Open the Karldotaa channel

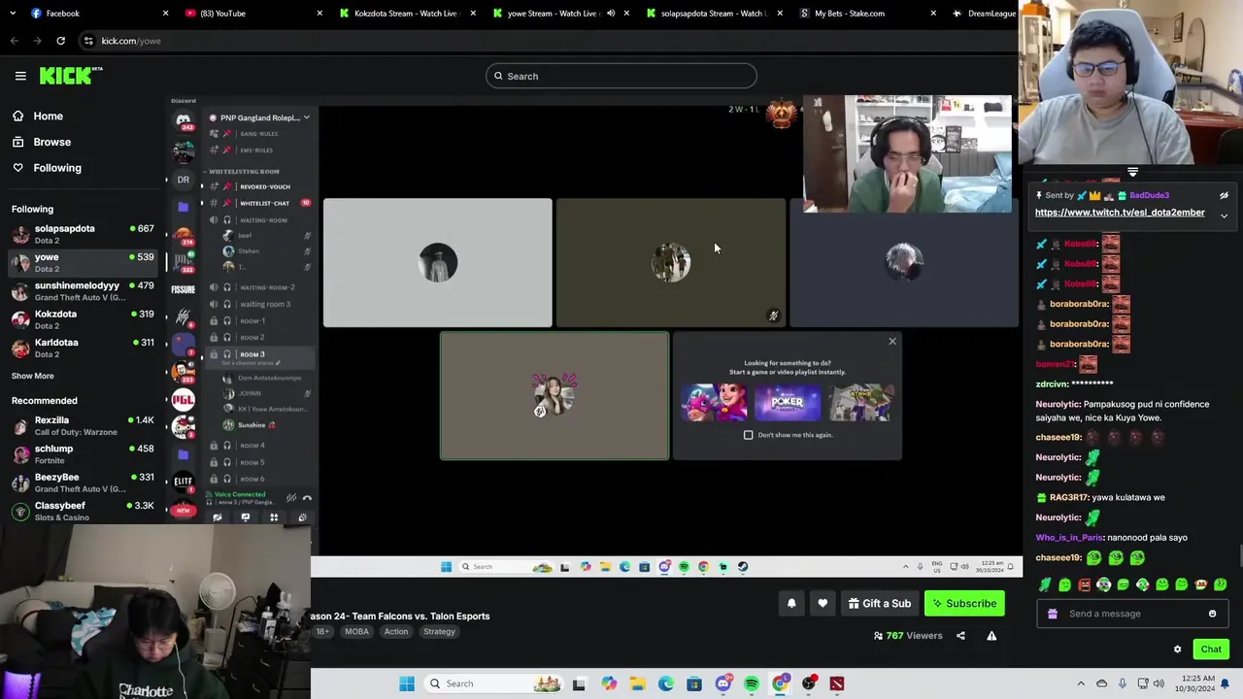[x=83, y=348]
